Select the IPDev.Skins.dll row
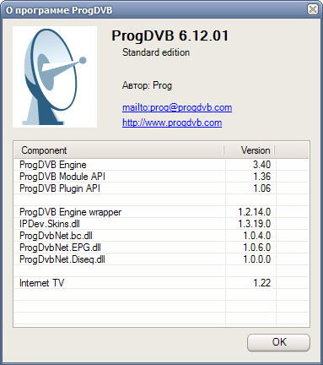Viewport: 323px width, 365px height. click(162, 224)
